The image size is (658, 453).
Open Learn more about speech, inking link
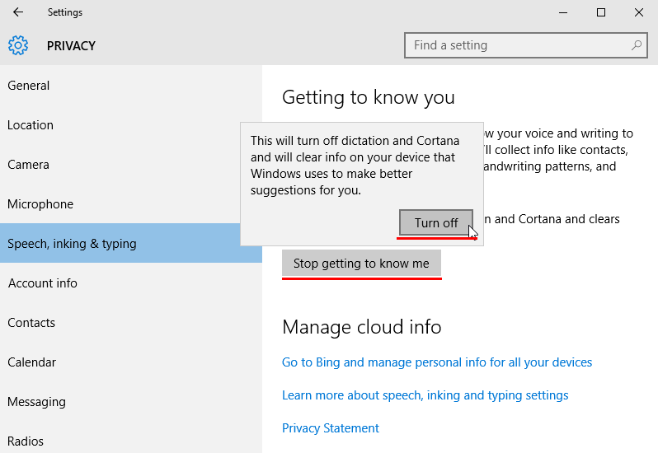click(425, 395)
